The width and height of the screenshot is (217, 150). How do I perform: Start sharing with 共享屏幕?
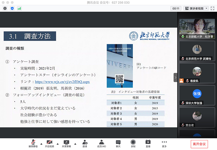coord(66,143)
